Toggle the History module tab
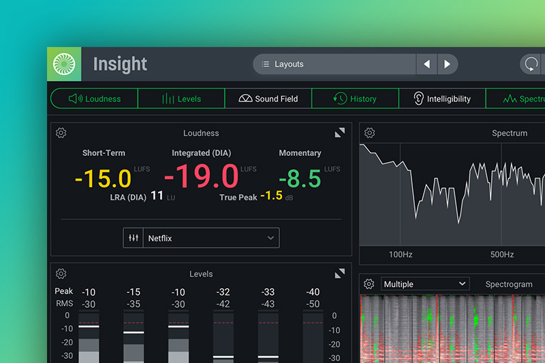545x363 pixels. 355,99
